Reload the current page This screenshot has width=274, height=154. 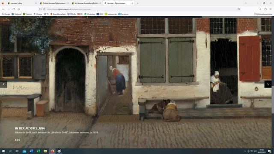point(14,9)
